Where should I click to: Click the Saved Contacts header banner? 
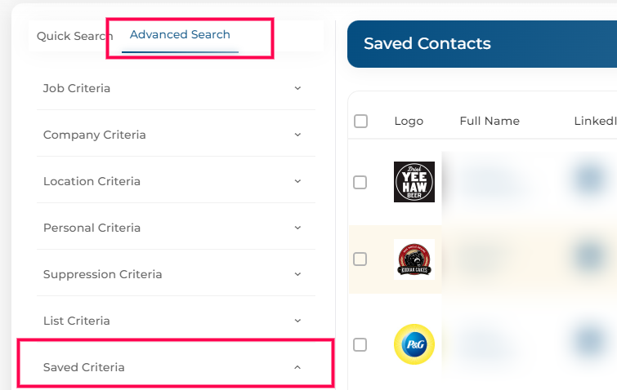[x=482, y=44]
